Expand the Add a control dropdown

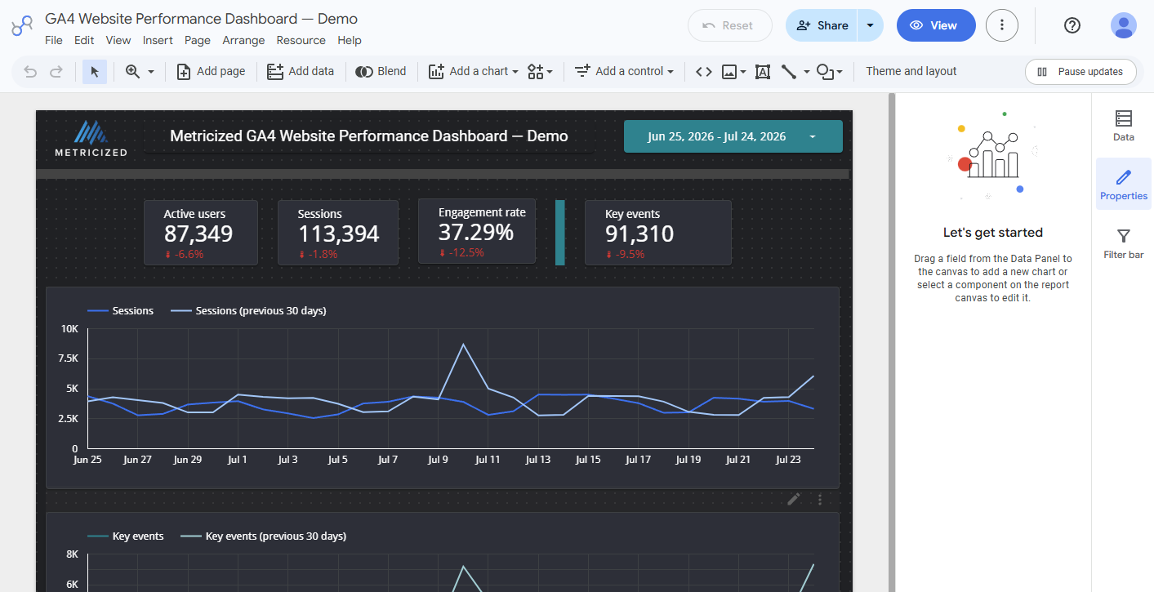tap(625, 72)
